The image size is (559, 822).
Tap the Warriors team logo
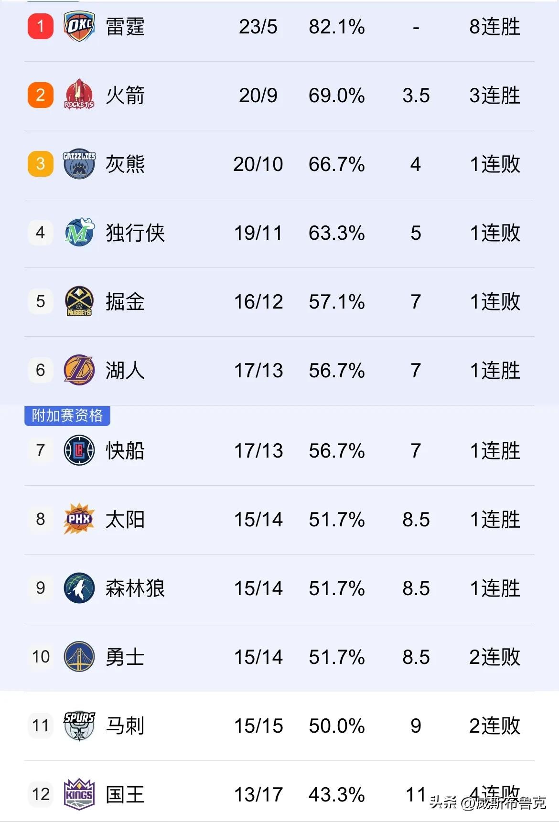(x=79, y=657)
